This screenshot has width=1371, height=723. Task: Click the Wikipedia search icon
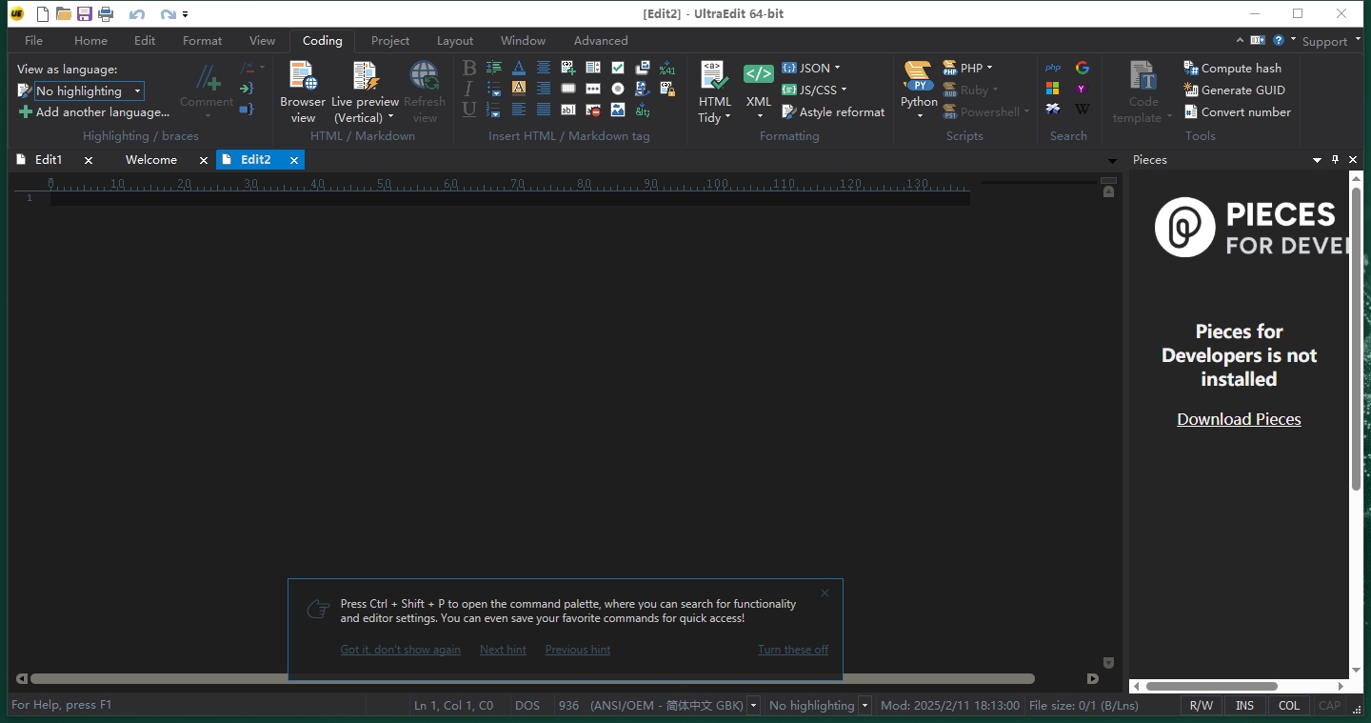coord(1083,110)
